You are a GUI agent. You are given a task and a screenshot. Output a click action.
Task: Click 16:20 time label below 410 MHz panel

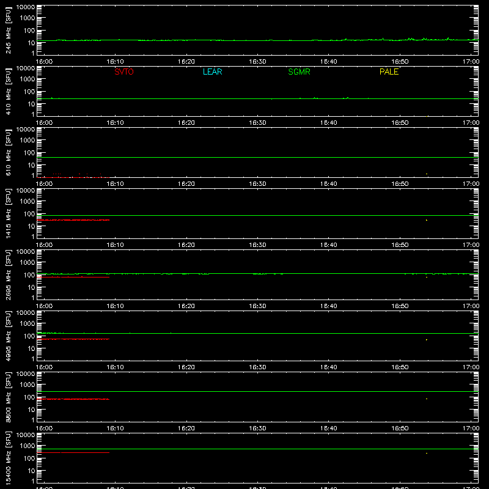point(186,123)
